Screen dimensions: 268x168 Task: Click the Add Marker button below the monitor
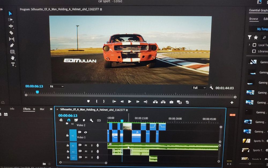pos(88,102)
